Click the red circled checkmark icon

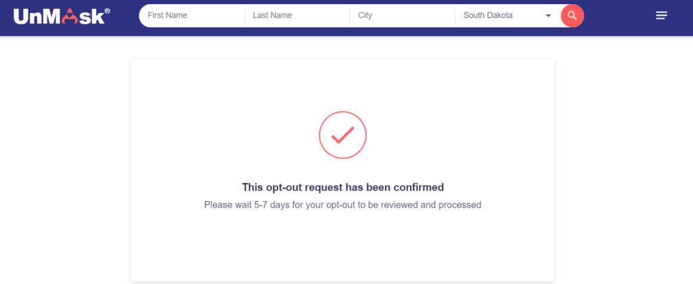(x=342, y=135)
